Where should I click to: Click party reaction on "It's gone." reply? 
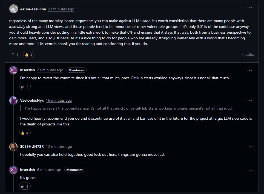pos(25,186)
